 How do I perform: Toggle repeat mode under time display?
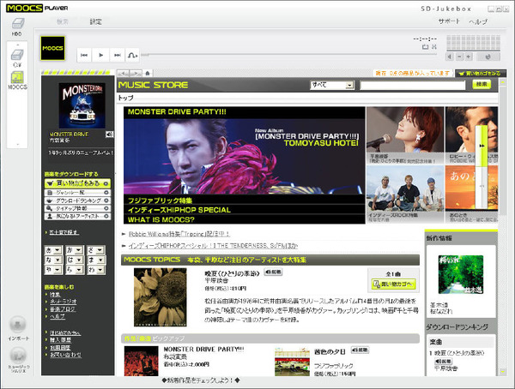click(x=426, y=47)
